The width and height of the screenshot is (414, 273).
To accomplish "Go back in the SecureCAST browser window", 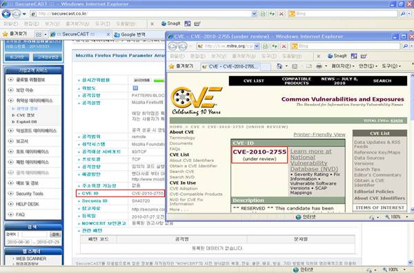I will pos(6,14).
